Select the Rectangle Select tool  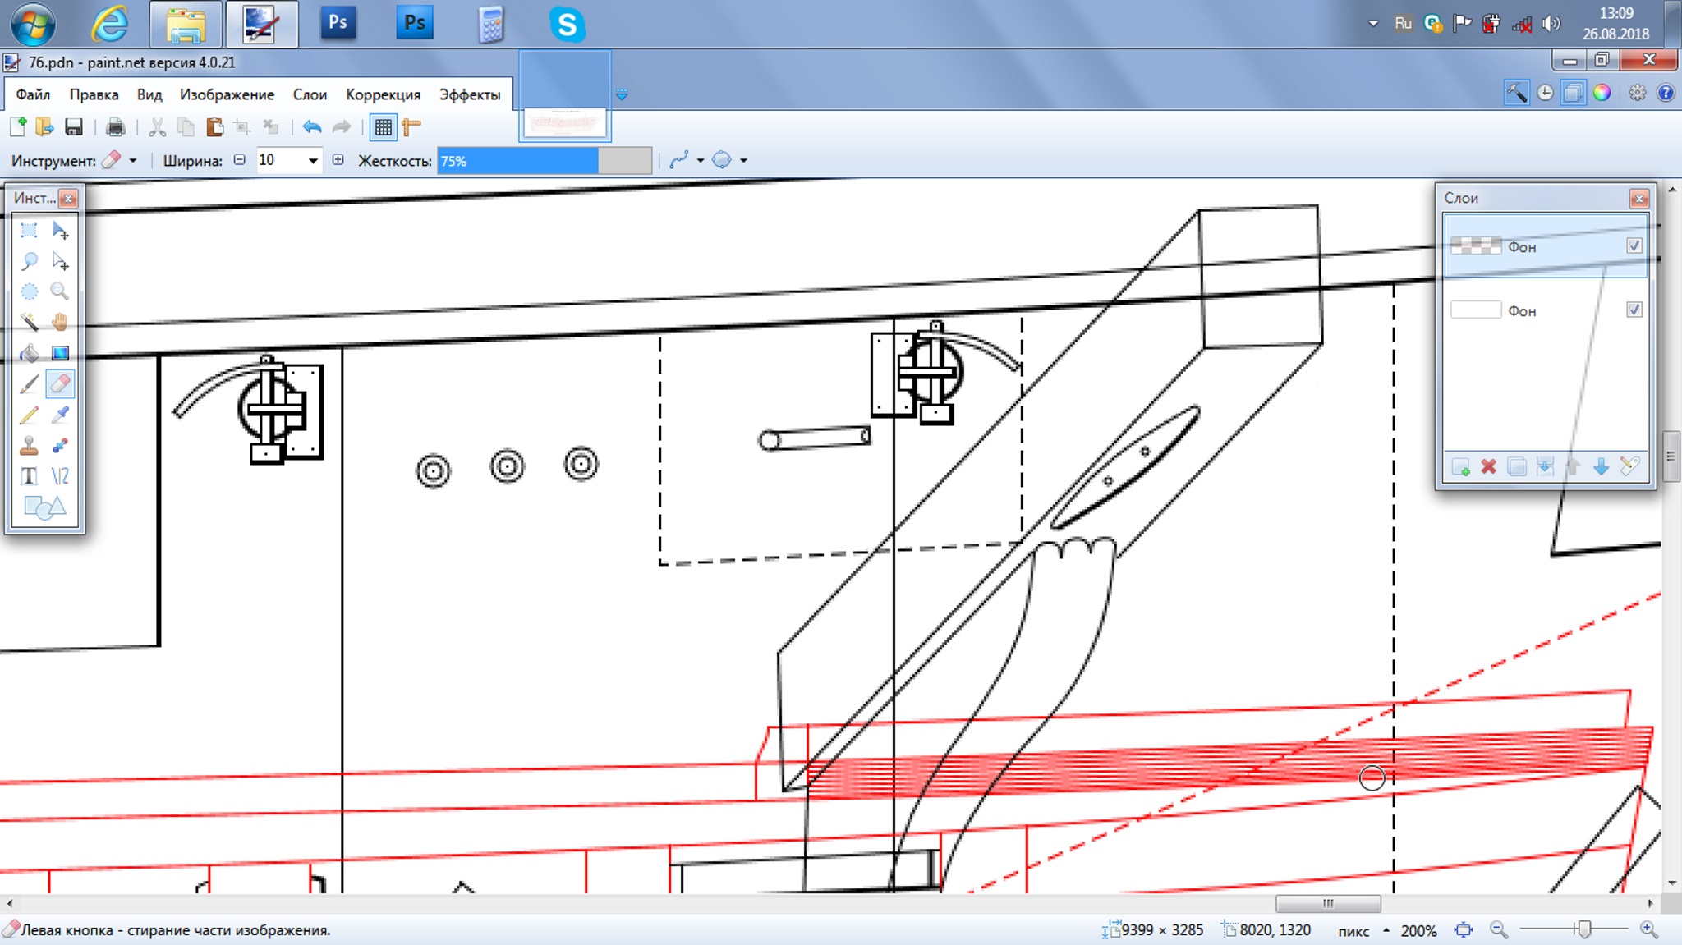[29, 230]
